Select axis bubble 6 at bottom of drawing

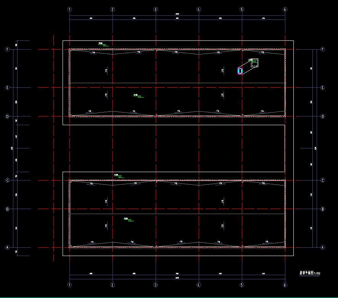pyautogui.click(x=285, y=285)
